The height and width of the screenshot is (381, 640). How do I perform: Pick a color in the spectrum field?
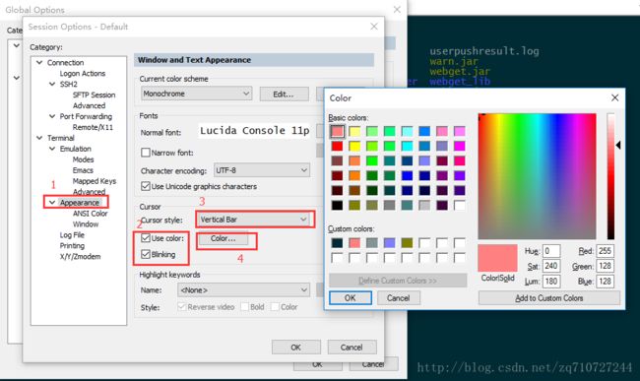point(538,176)
